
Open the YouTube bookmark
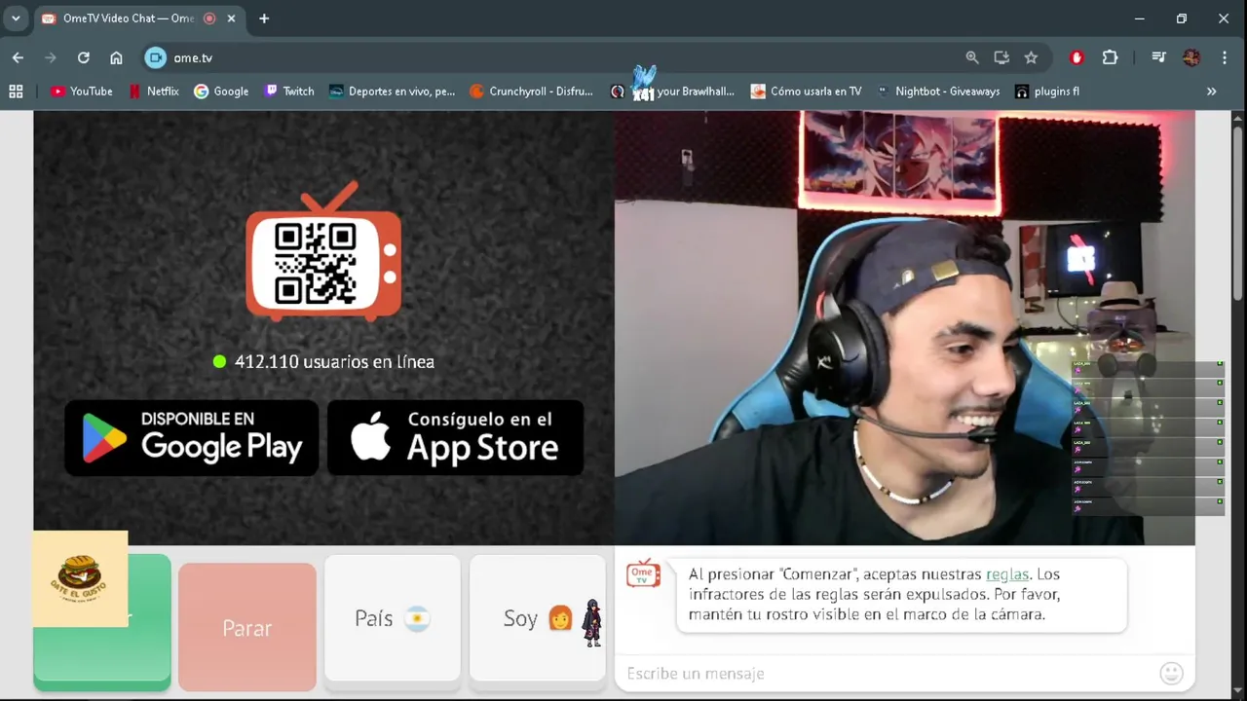81,92
